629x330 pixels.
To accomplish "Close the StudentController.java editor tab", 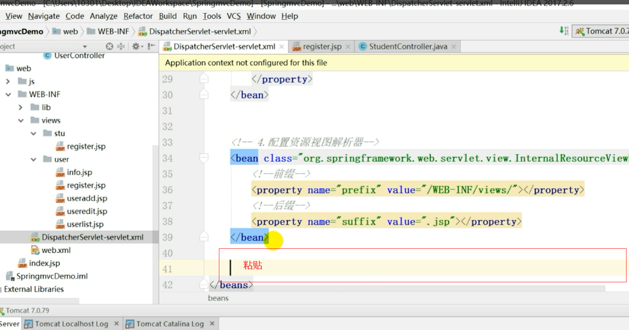I will click(454, 47).
